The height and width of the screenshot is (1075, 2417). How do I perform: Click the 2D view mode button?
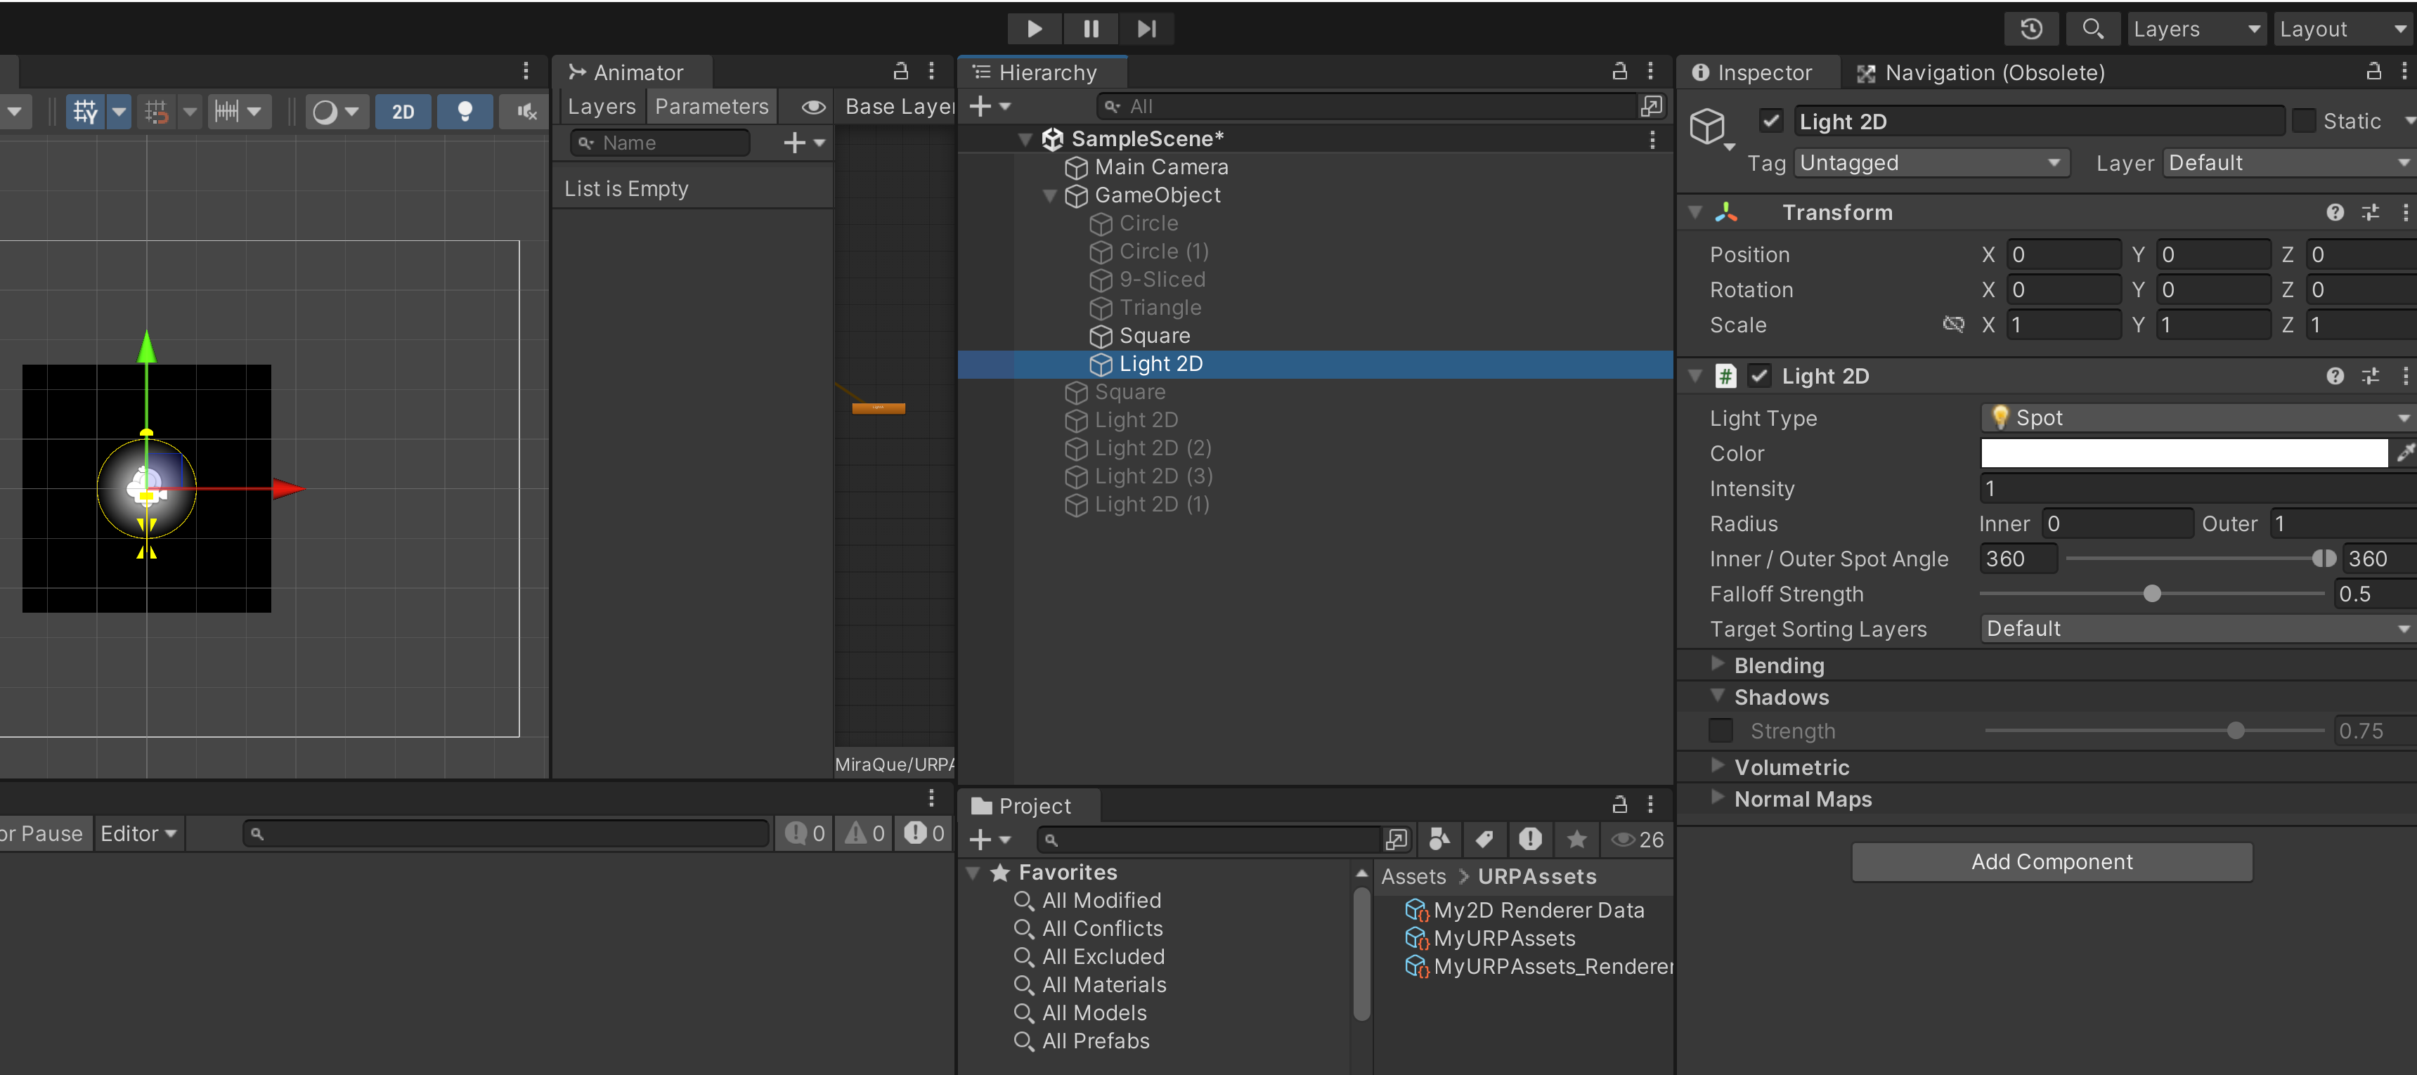point(403,112)
